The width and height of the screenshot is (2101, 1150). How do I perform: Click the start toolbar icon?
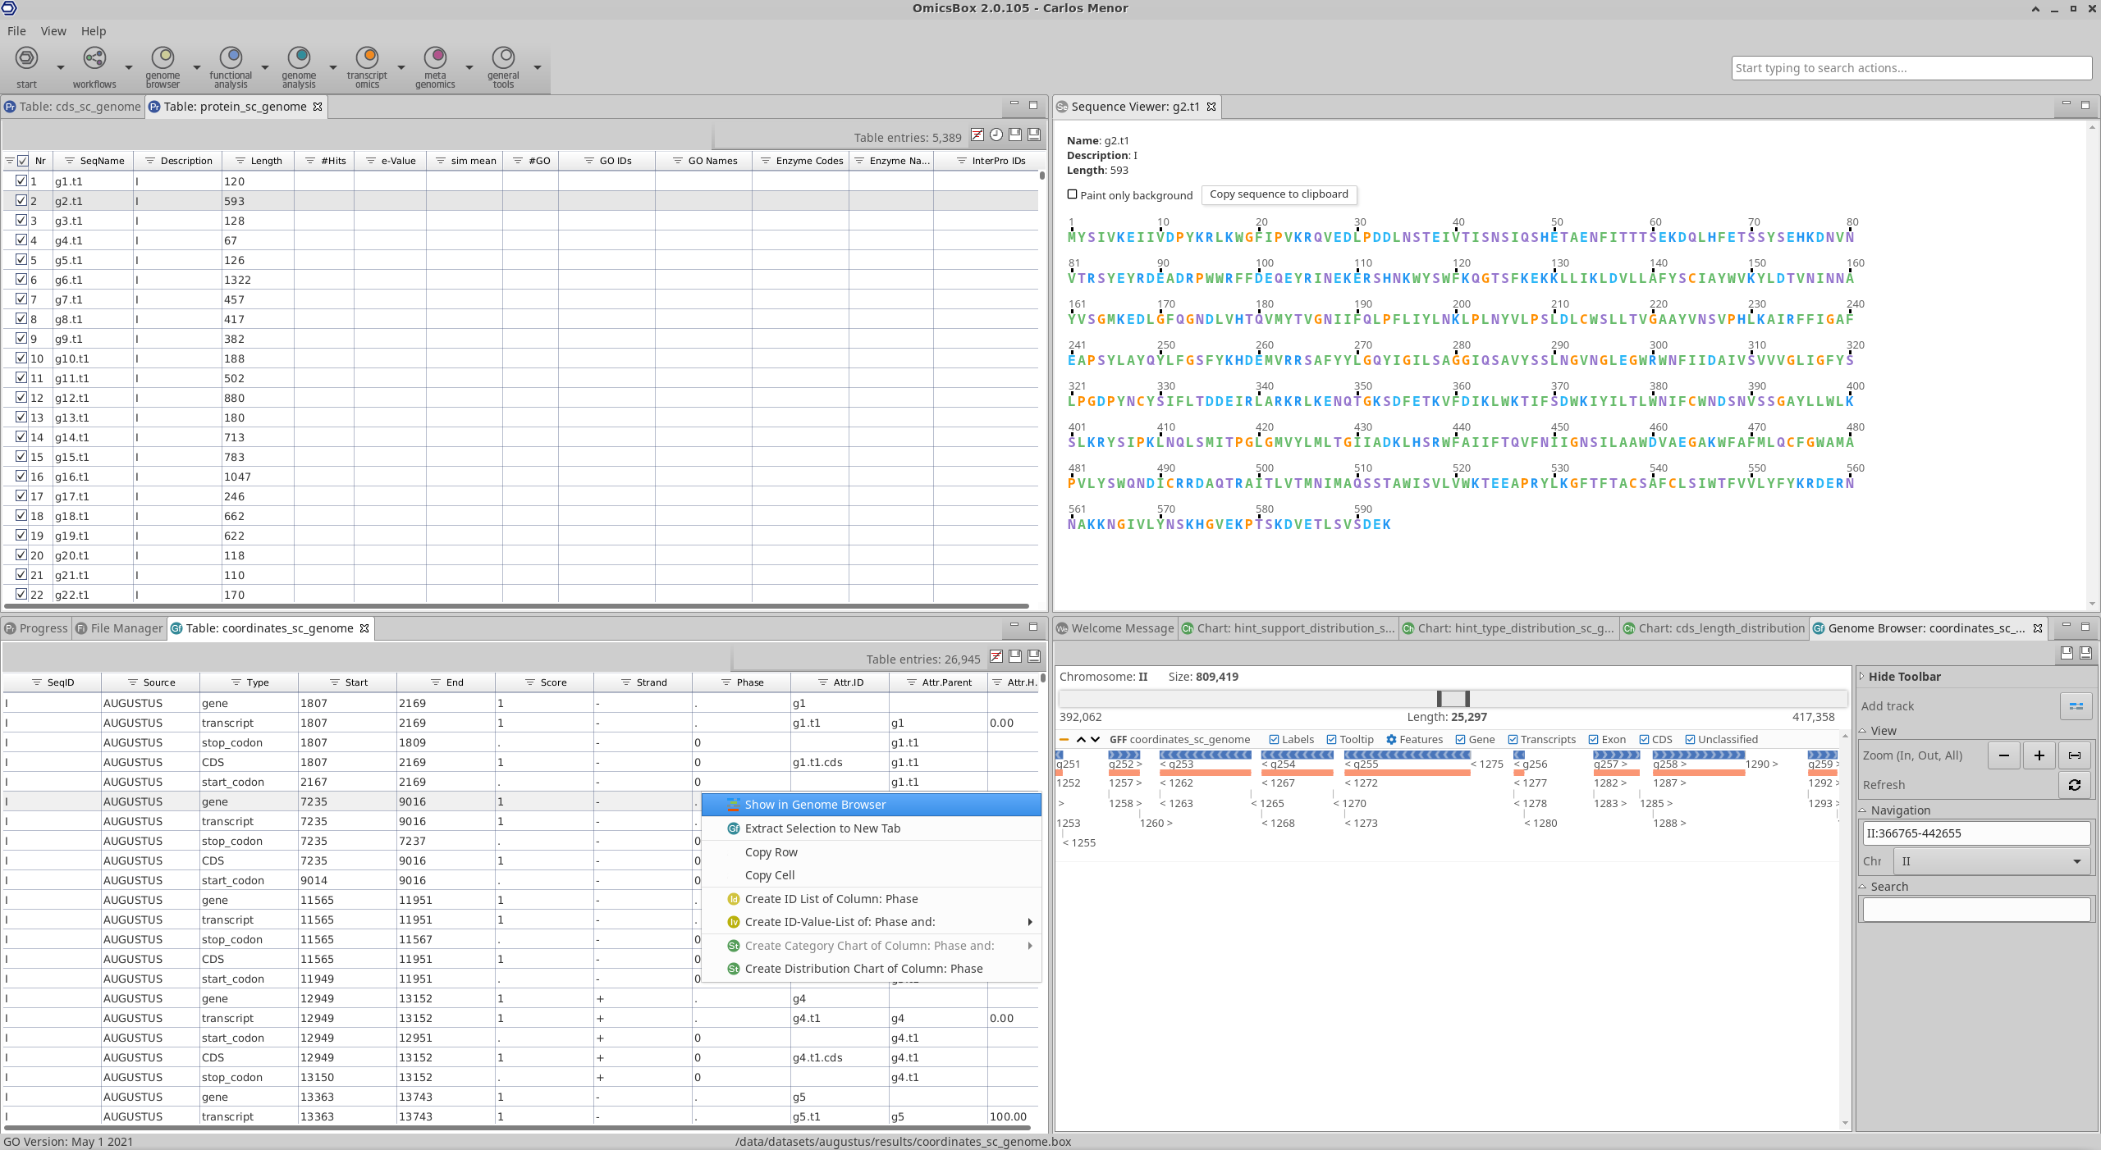pos(26,58)
